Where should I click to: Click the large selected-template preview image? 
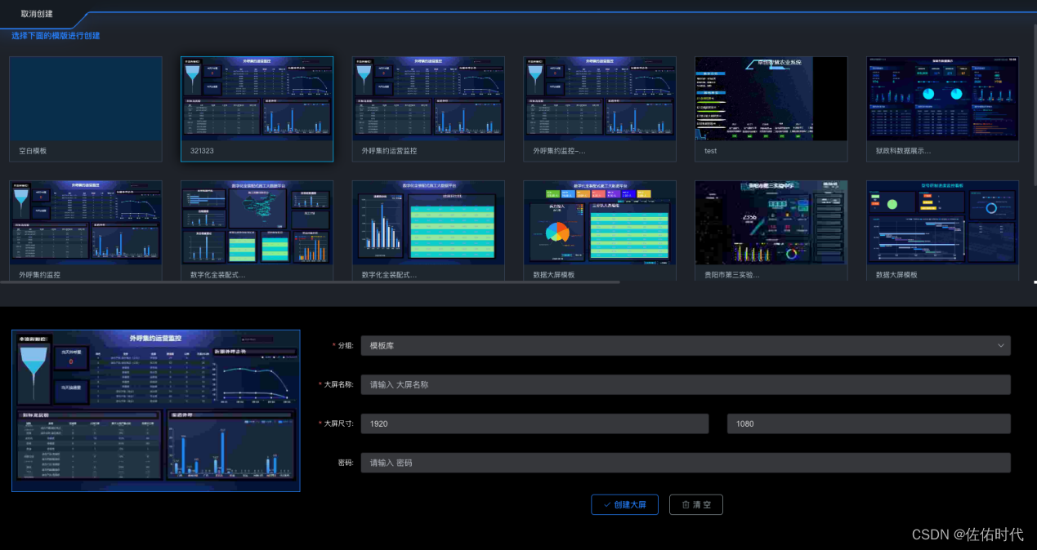[156, 410]
